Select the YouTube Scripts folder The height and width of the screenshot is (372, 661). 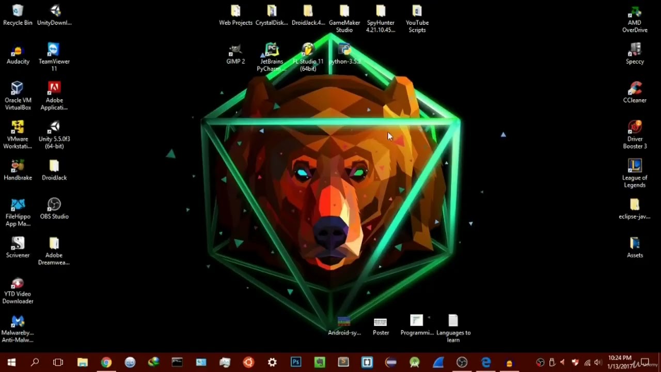pyautogui.click(x=417, y=19)
